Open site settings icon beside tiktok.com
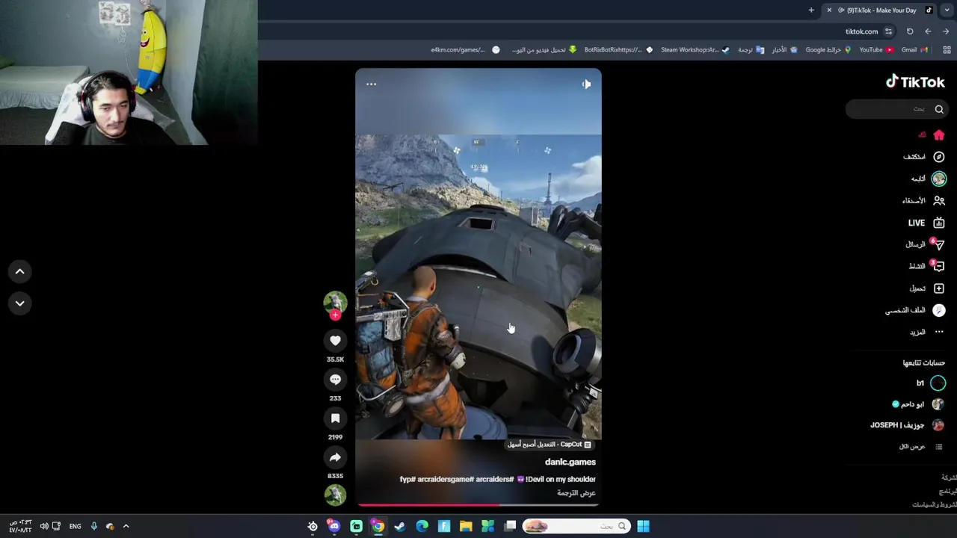 tap(888, 31)
